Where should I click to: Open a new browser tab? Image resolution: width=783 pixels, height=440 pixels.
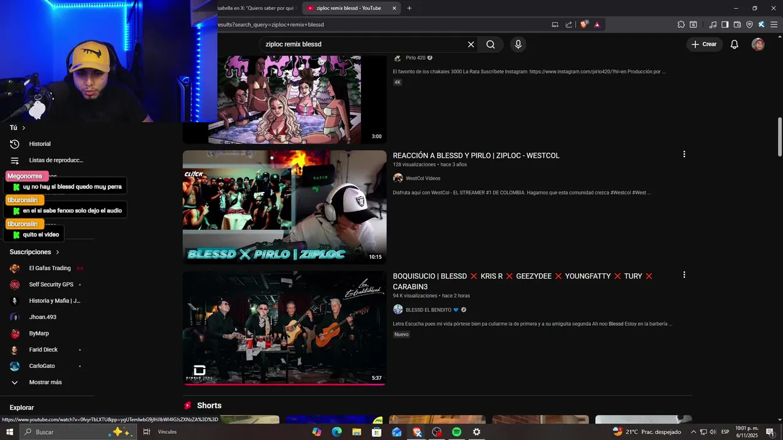[x=409, y=9]
